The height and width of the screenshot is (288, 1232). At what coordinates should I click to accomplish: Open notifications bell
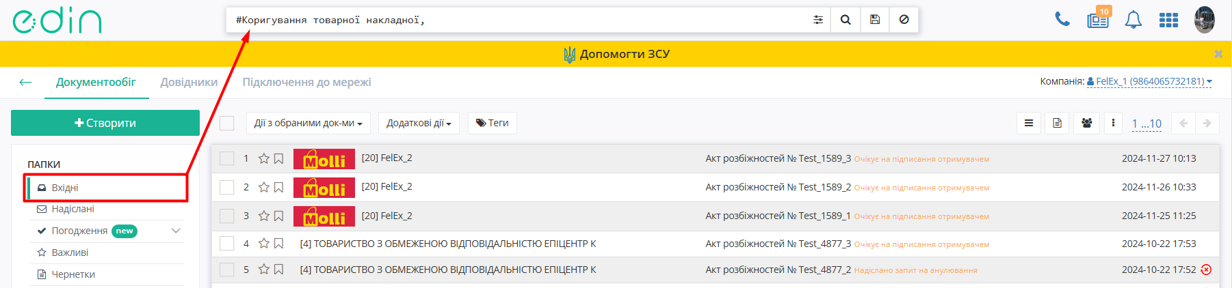[1133, 20]
